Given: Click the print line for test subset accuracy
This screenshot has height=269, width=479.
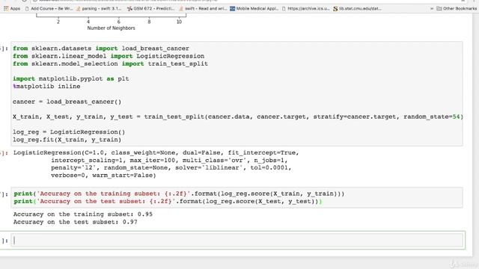Looking at the screenshot, I should 168,201.
